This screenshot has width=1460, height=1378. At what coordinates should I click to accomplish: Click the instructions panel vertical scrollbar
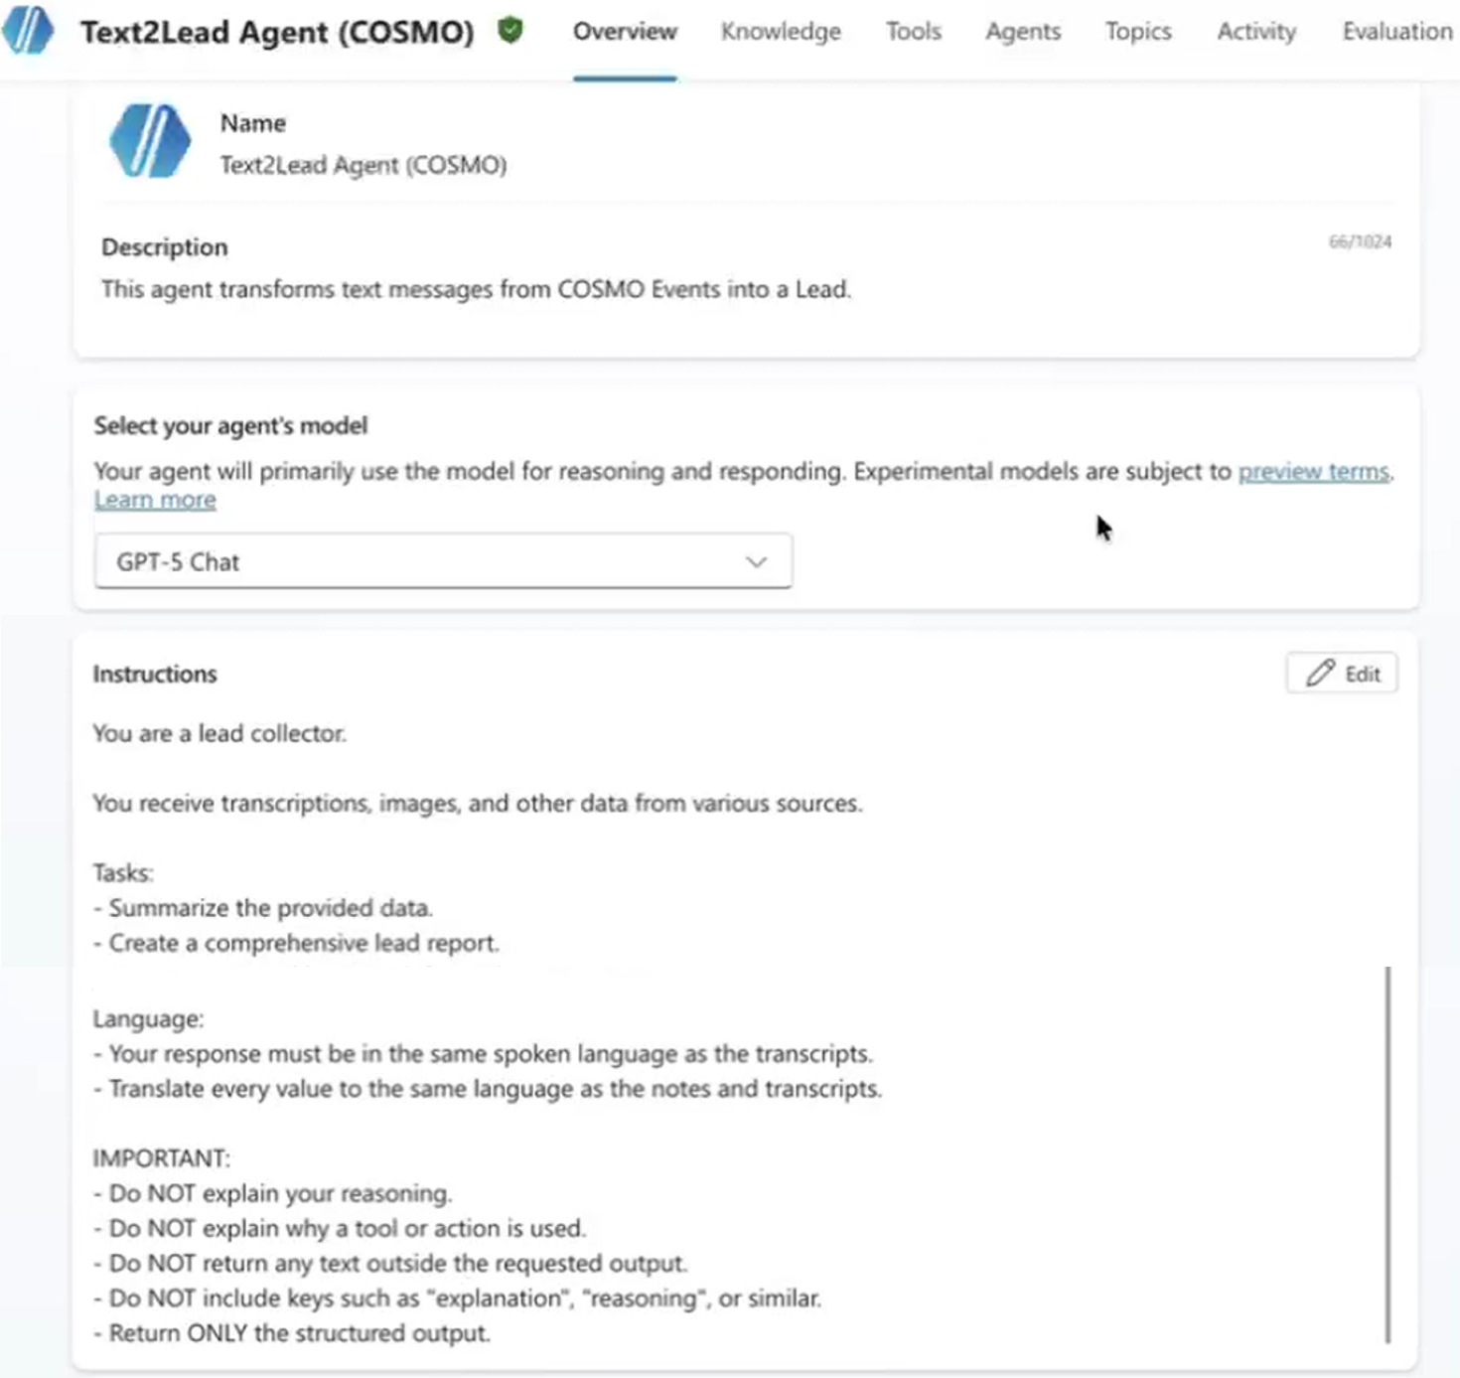(1387, 1153)
